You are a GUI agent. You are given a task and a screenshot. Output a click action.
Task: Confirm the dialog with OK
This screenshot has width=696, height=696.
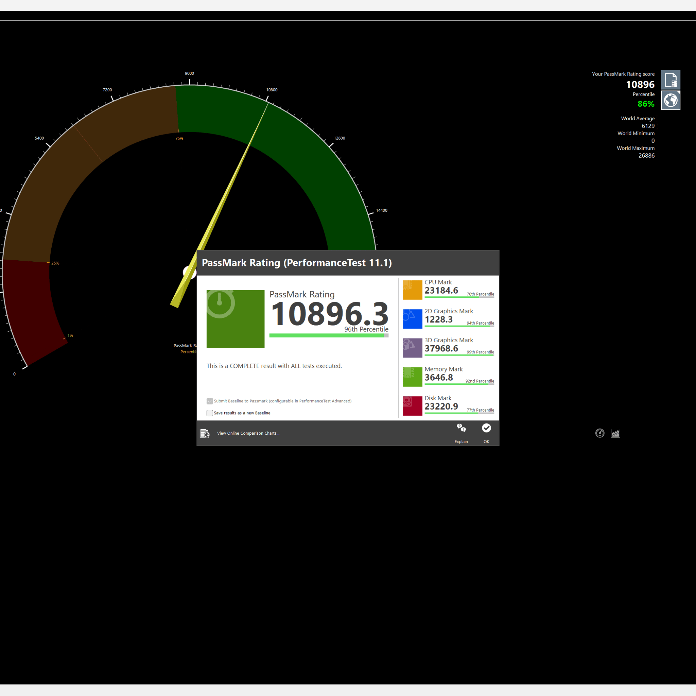486,433
